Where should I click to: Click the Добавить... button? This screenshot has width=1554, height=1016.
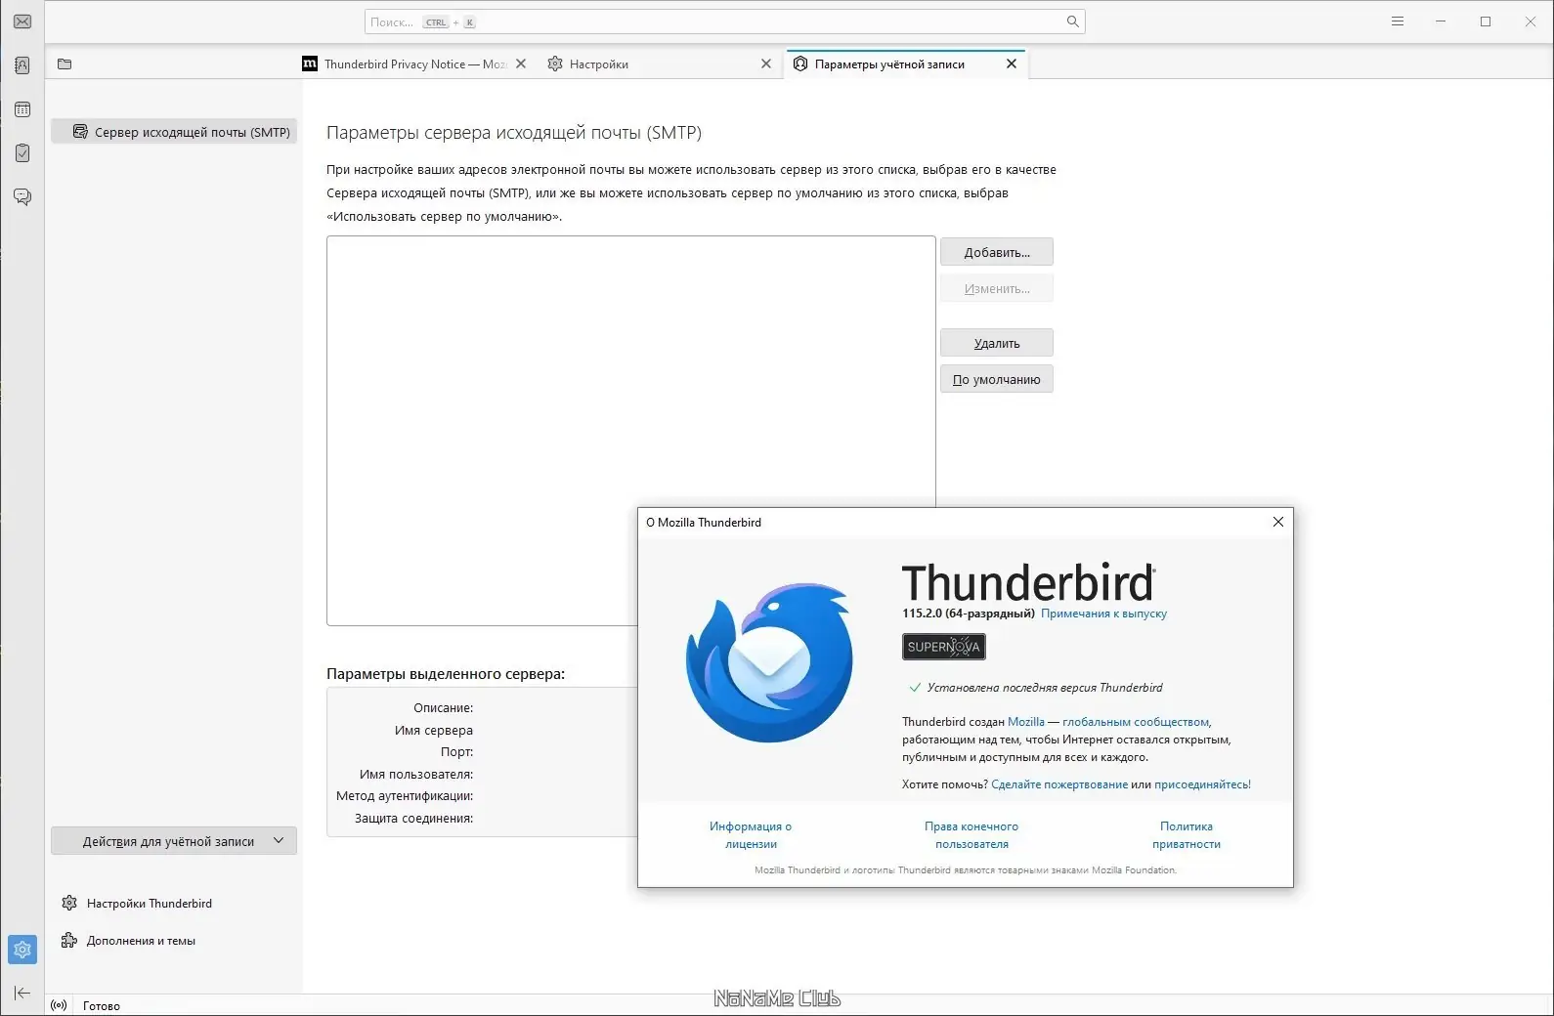997,252
